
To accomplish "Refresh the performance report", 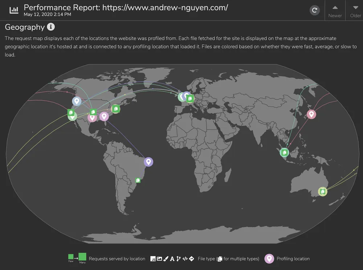I will 314,10.
